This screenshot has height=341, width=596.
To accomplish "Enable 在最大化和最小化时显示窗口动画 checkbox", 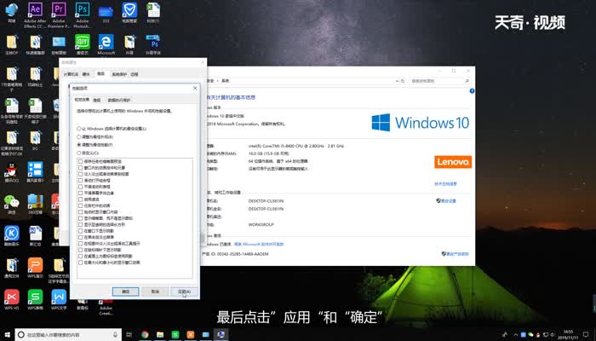I will coord(81,263).
